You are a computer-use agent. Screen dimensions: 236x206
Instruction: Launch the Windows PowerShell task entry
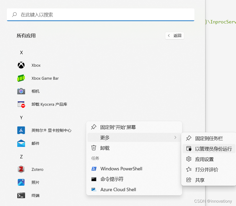click(x=134, y=169)
